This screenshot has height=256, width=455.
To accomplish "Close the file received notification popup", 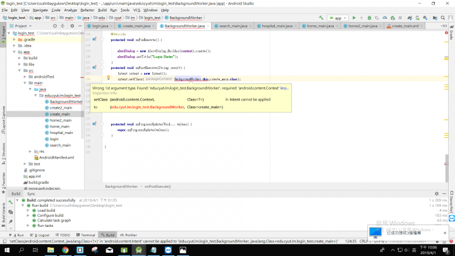I will pyautogui.click(x=445, y=233).
